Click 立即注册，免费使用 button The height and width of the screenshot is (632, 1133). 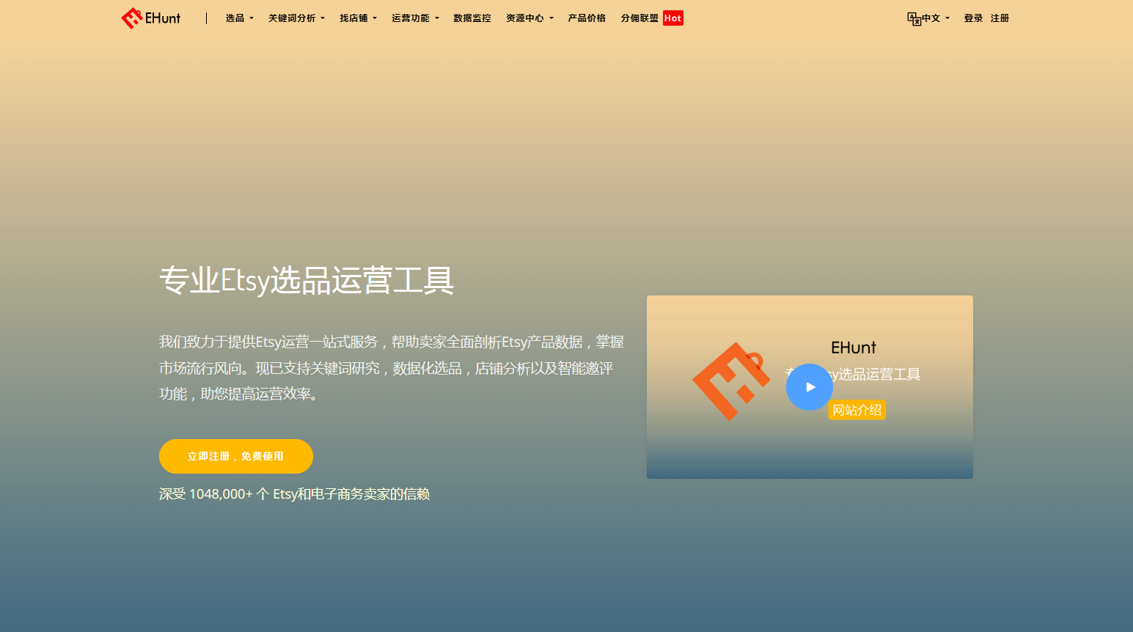coord(236,456)
